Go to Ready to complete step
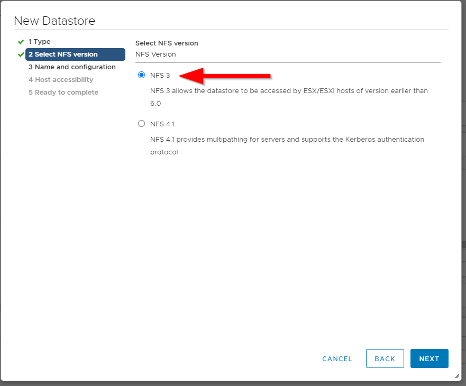 click(63, 93)
